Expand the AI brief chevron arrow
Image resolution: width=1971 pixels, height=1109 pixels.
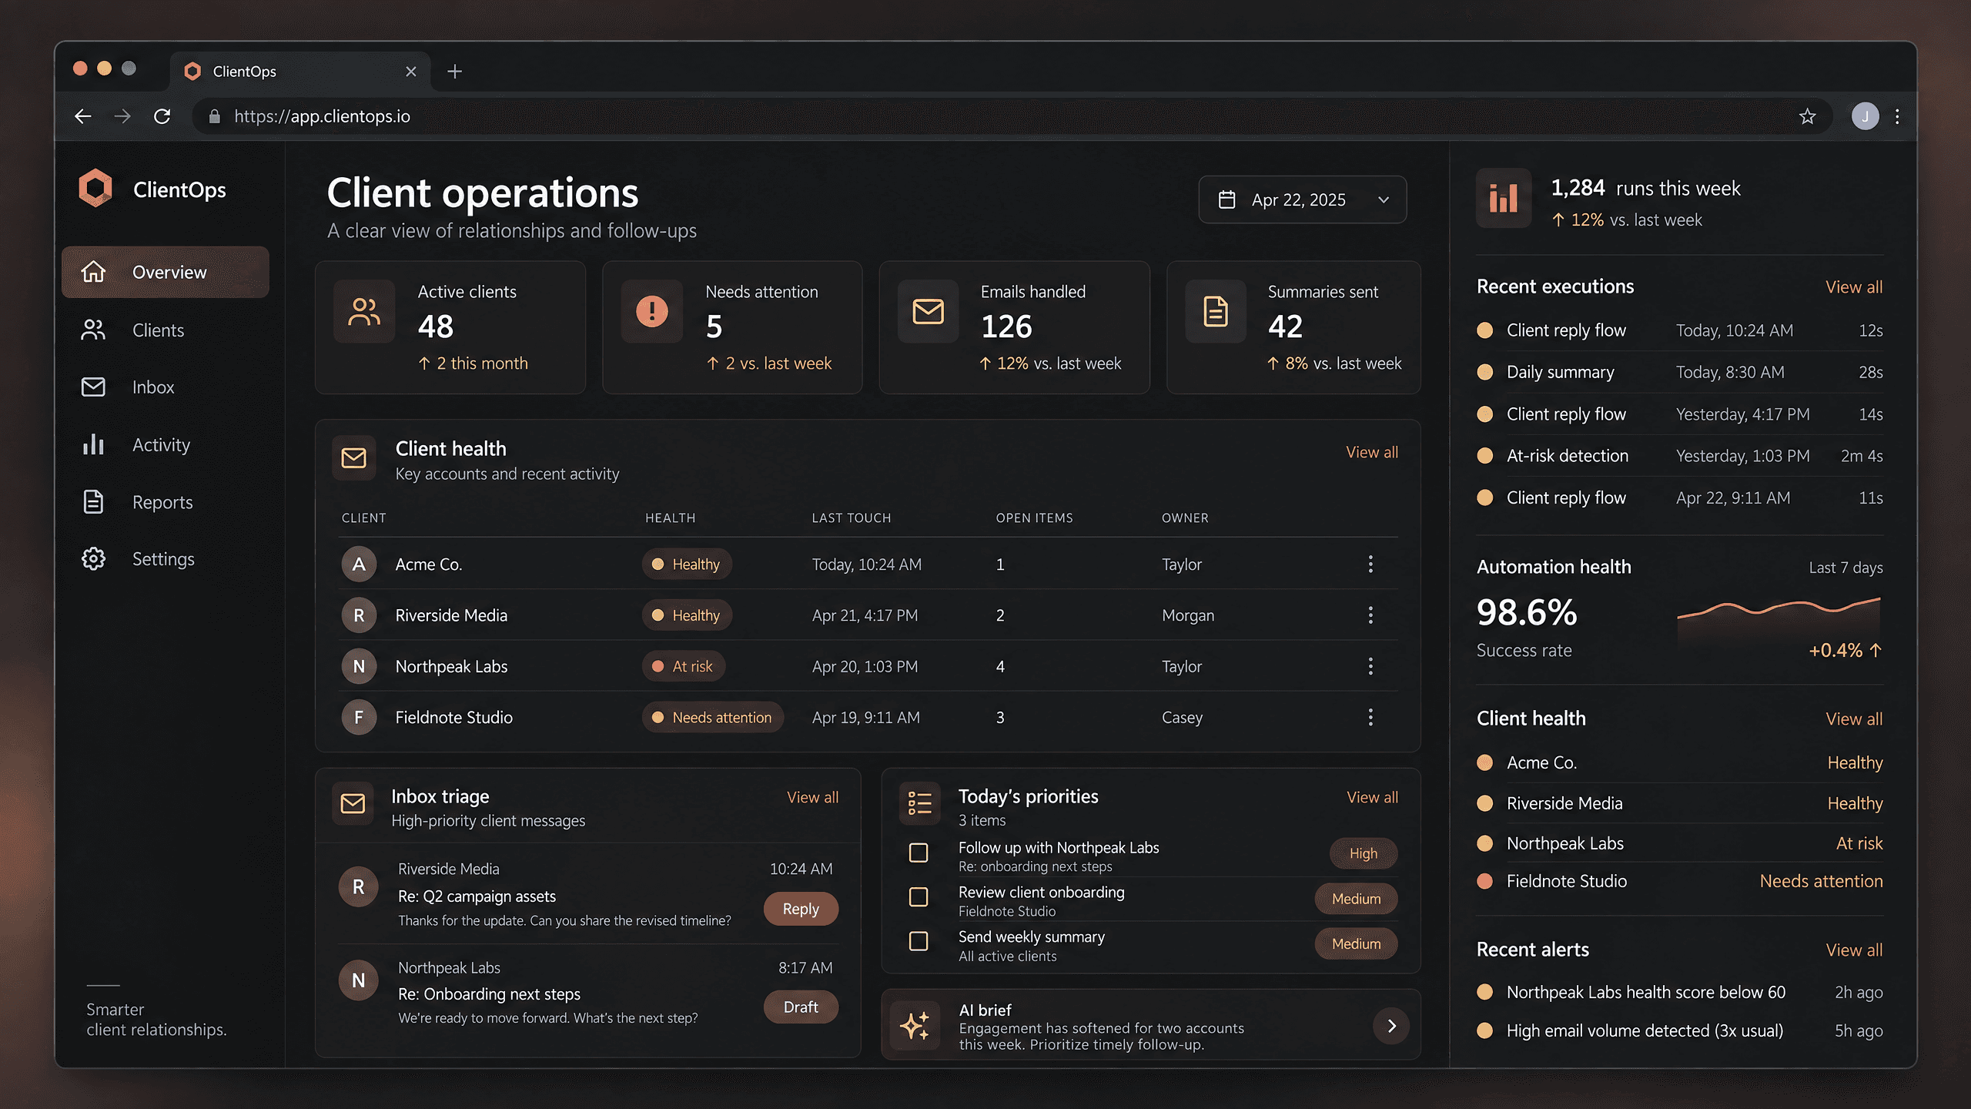pos(1391,1026)
